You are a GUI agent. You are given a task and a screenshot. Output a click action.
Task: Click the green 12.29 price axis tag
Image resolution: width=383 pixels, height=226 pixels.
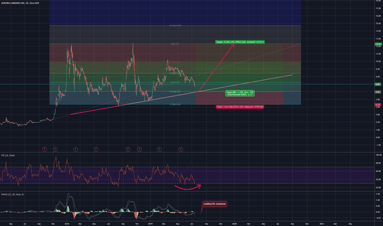click(x=378, y=44)
